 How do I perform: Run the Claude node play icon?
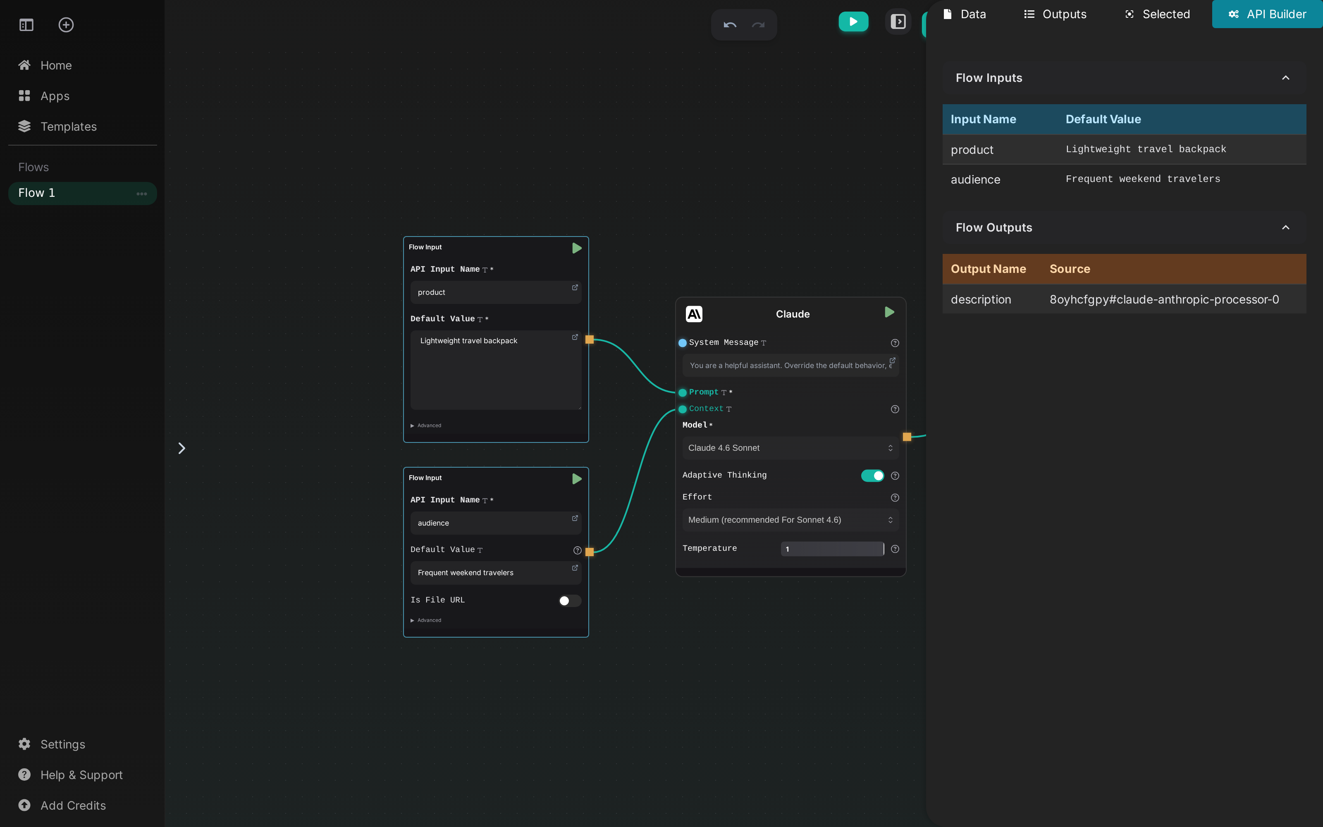tap(889, 312)
